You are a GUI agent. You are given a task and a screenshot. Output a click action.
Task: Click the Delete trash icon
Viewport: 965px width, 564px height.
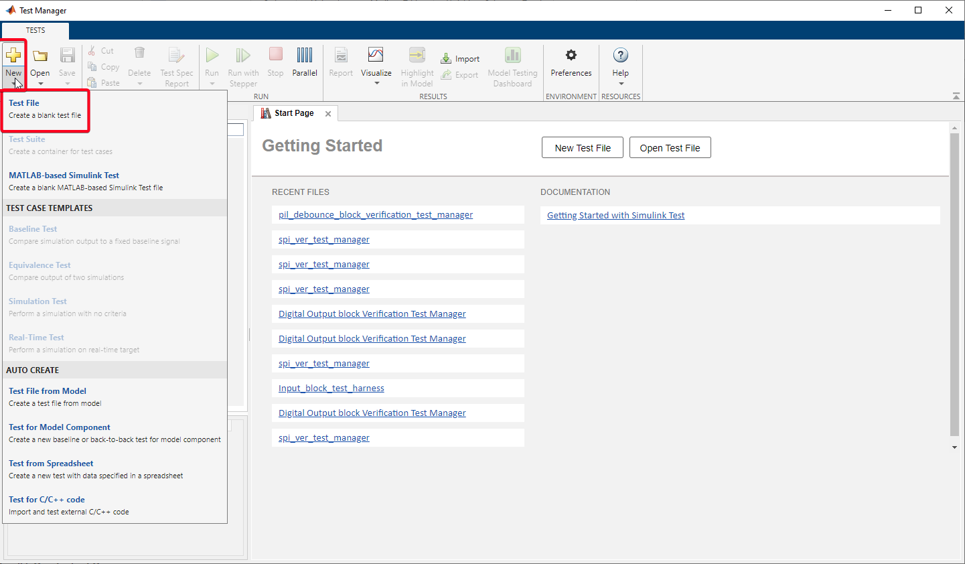tap(139, 53)
